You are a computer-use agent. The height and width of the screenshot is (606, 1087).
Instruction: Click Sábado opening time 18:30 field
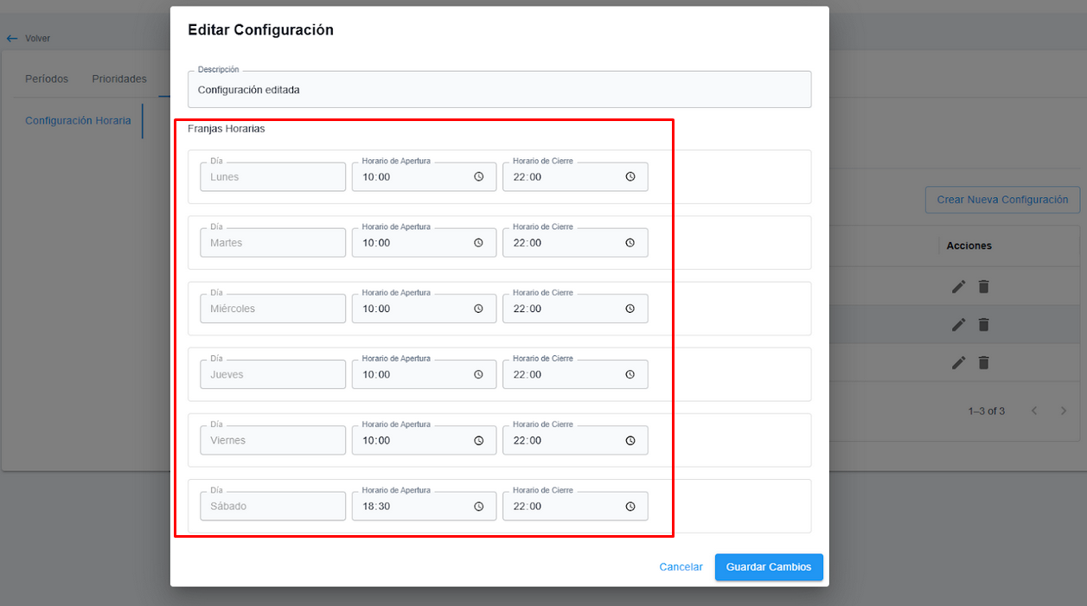pos(424,506)
